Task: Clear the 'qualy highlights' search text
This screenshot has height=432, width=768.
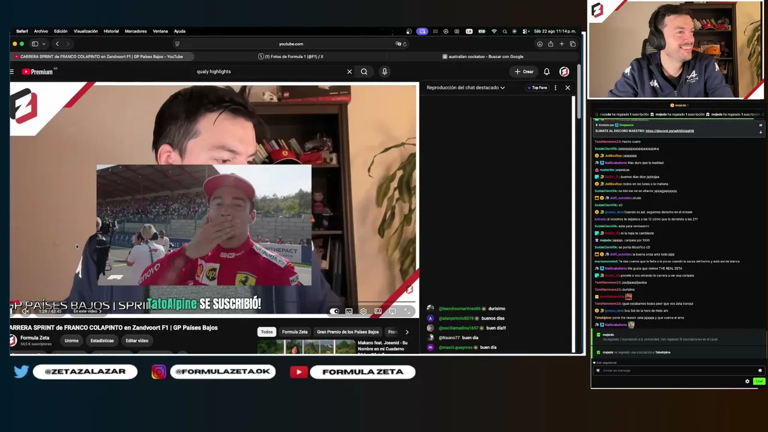Action: (x=349, y=72)
